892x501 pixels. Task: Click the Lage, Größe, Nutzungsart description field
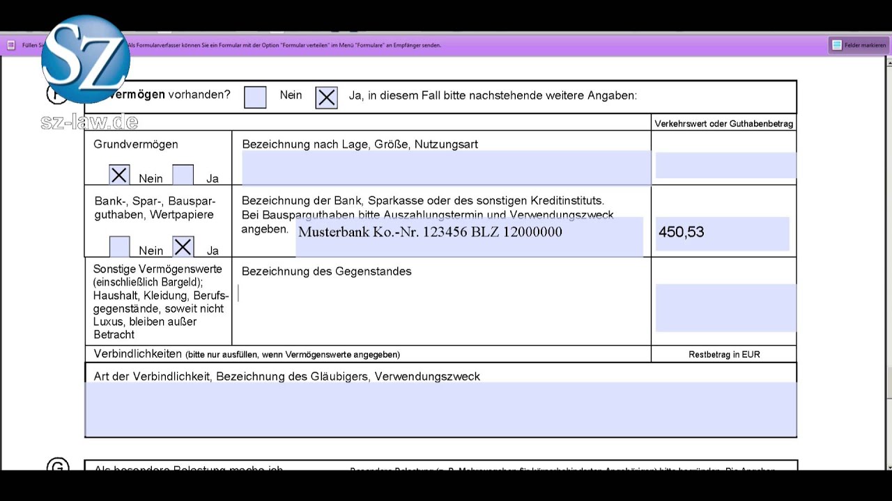(446, 168)
